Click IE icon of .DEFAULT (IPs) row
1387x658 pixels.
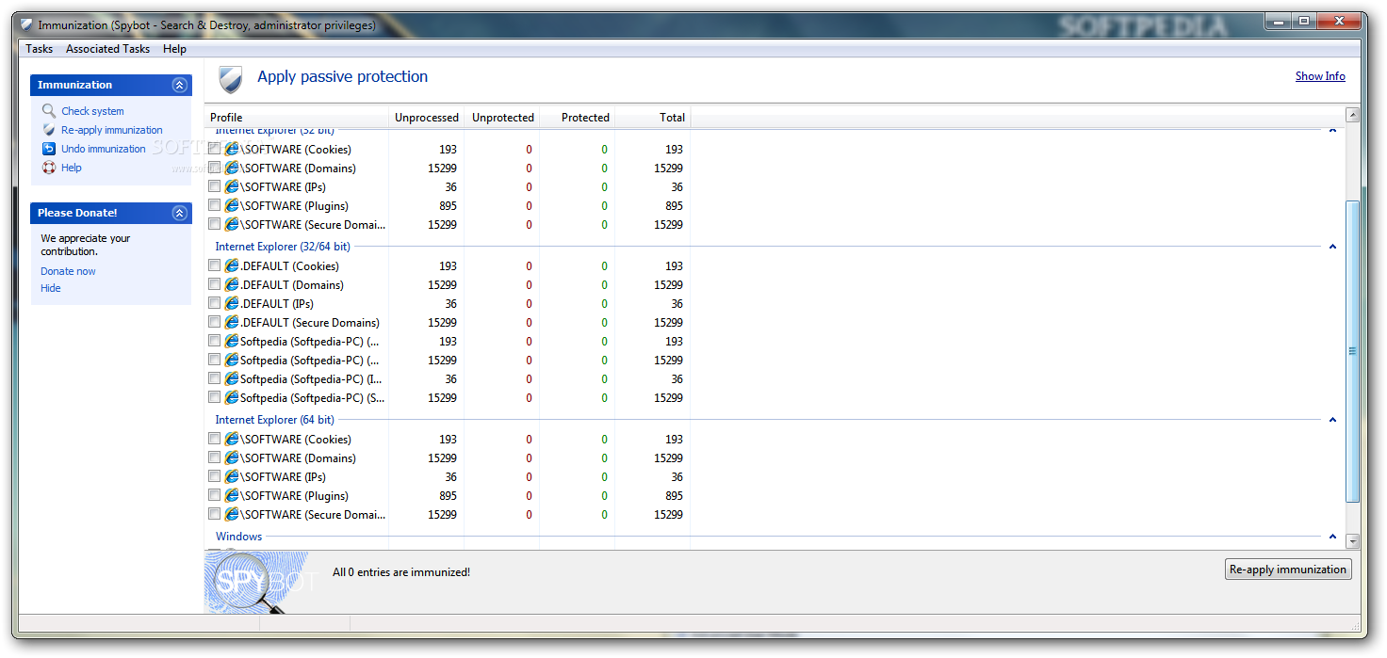pyautogui.click(x=232, y=303)
